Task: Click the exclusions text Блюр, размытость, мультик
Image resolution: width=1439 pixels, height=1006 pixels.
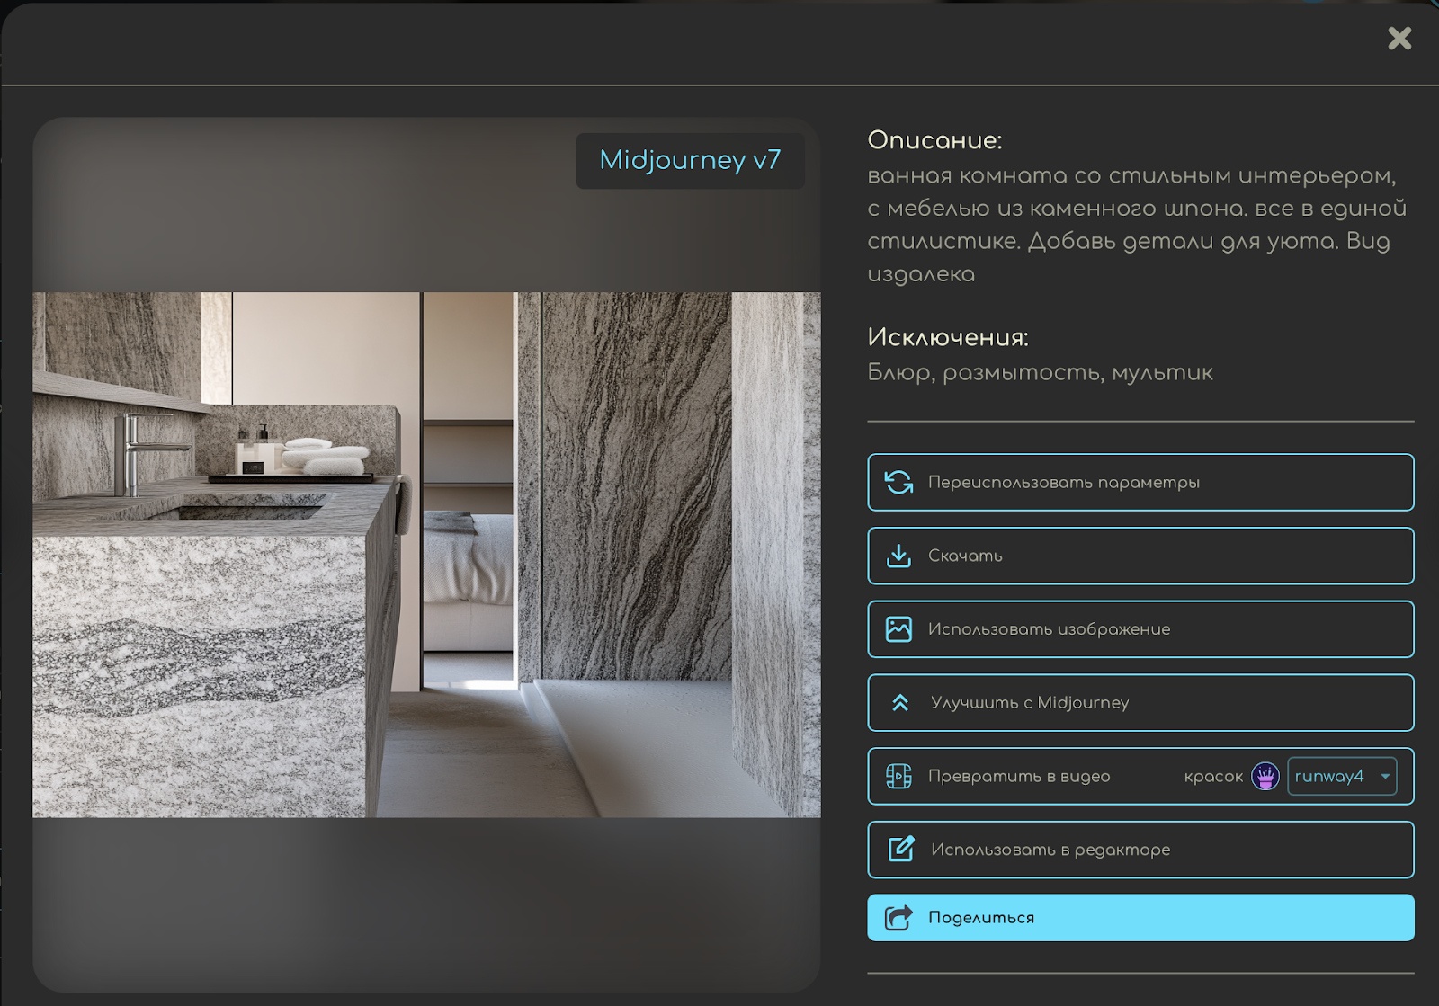Action: pyautogui.click(x=1040, y=372)
